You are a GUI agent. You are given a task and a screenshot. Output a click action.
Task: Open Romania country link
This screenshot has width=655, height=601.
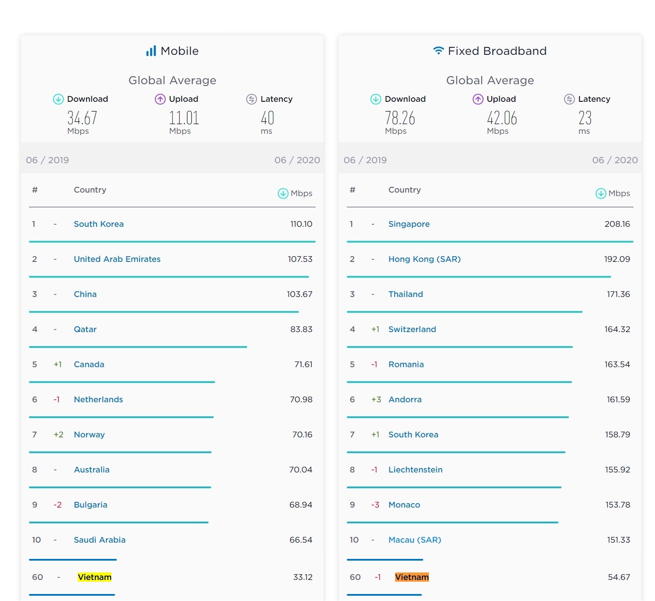406,365
